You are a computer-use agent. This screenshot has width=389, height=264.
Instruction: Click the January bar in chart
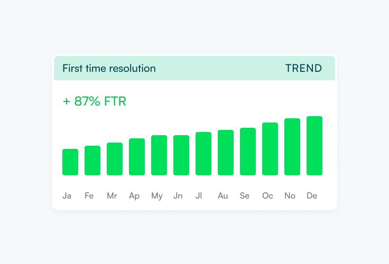tap(70, 162)
